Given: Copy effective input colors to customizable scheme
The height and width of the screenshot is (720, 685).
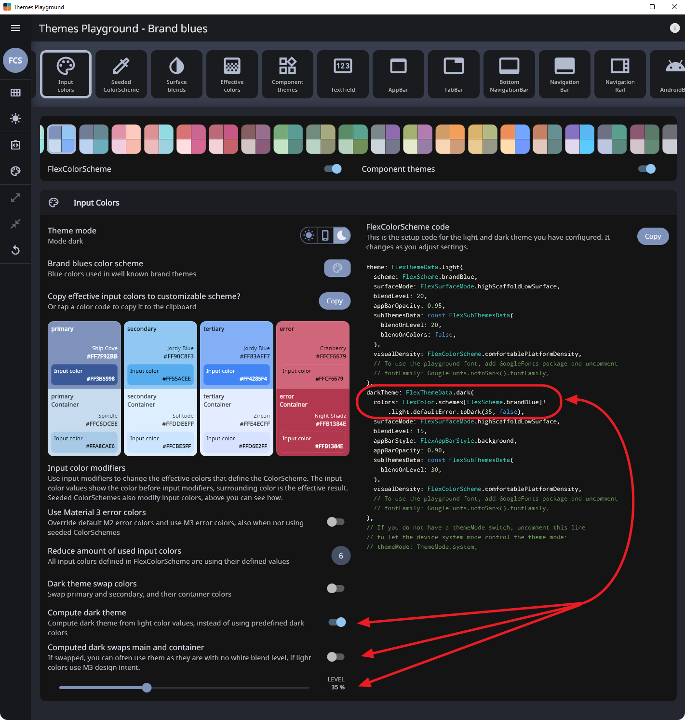Looking at the screenshot, I should tap(335, 301).
